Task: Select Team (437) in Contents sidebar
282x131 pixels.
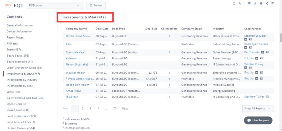Action: coord(14,49)
